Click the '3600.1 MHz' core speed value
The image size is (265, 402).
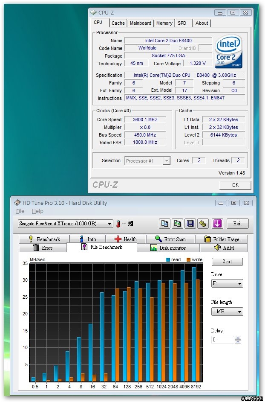click(x=145, y=119)
